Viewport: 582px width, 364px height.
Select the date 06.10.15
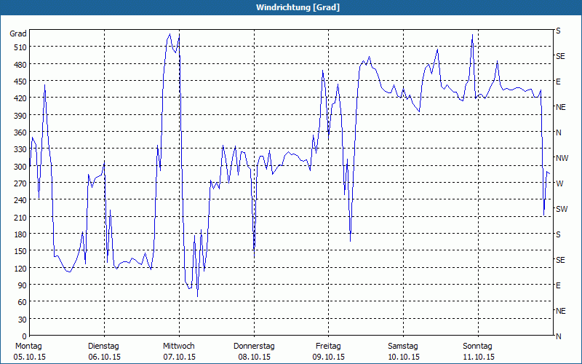click(104, 357)
